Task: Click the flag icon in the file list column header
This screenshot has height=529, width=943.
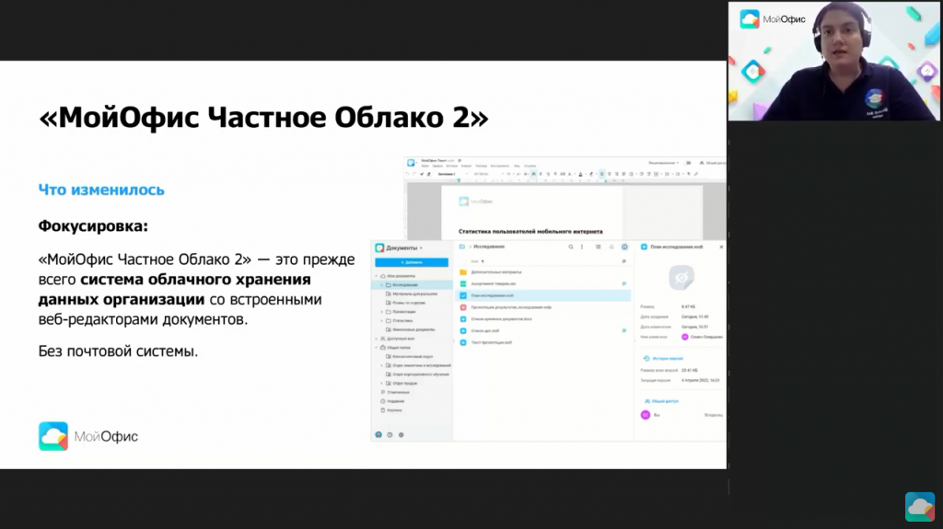Action: [x=623, y=261]
